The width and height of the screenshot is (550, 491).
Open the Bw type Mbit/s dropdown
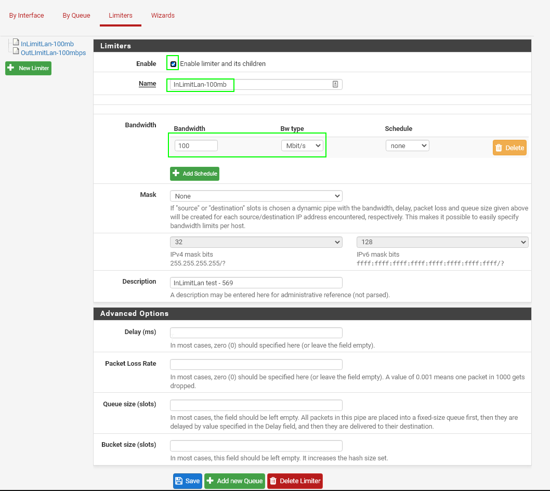point(302,145)
